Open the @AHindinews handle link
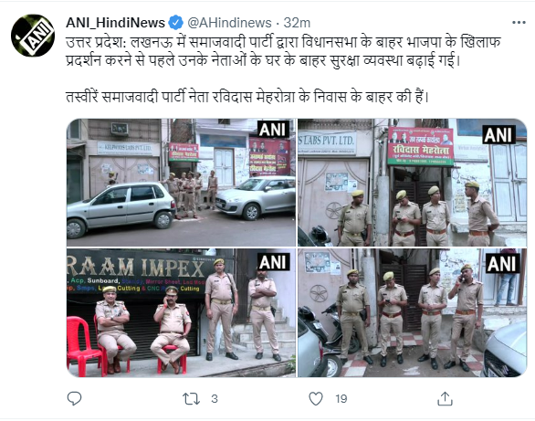 pyautogui.click(x=229, y=23)
